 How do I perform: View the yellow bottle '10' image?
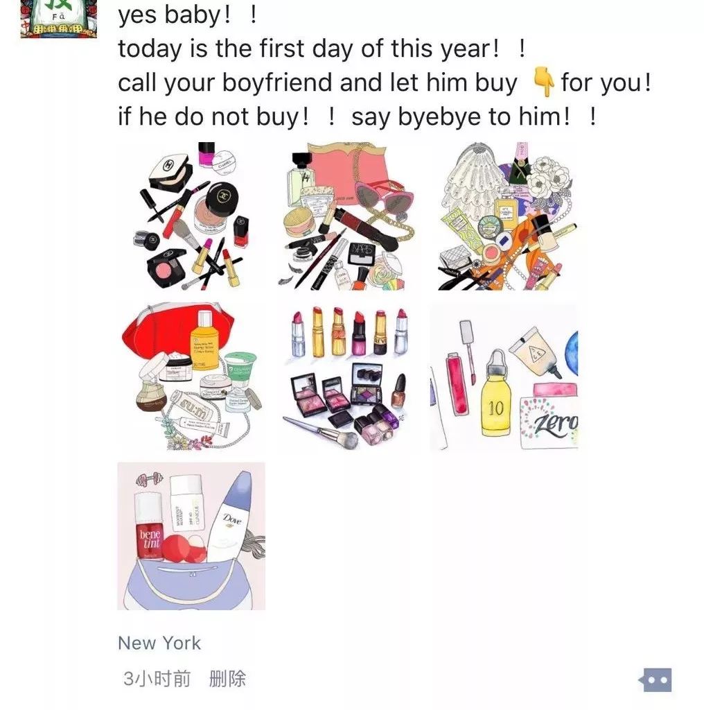504,376
